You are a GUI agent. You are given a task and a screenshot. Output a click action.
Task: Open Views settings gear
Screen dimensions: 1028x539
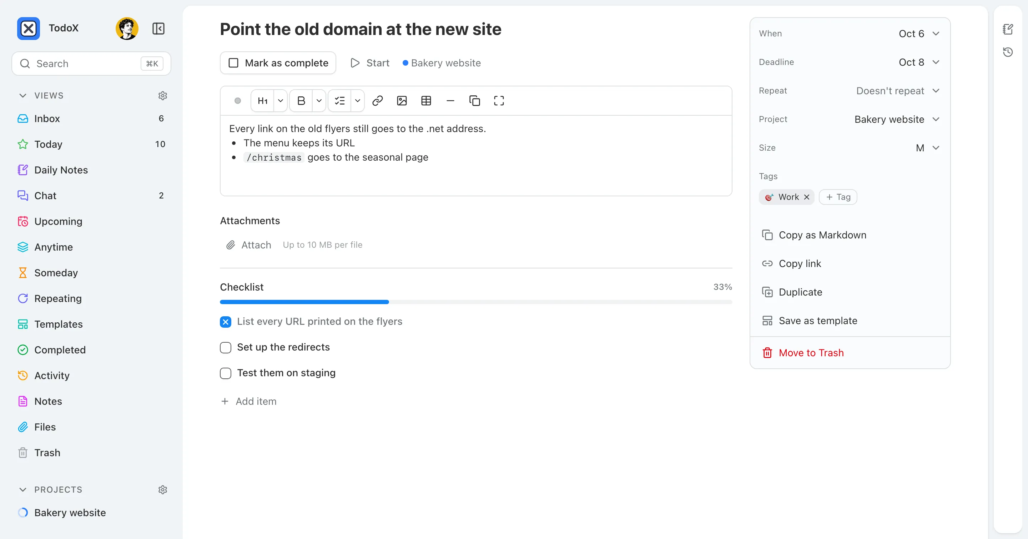click(x=162, y=95)
